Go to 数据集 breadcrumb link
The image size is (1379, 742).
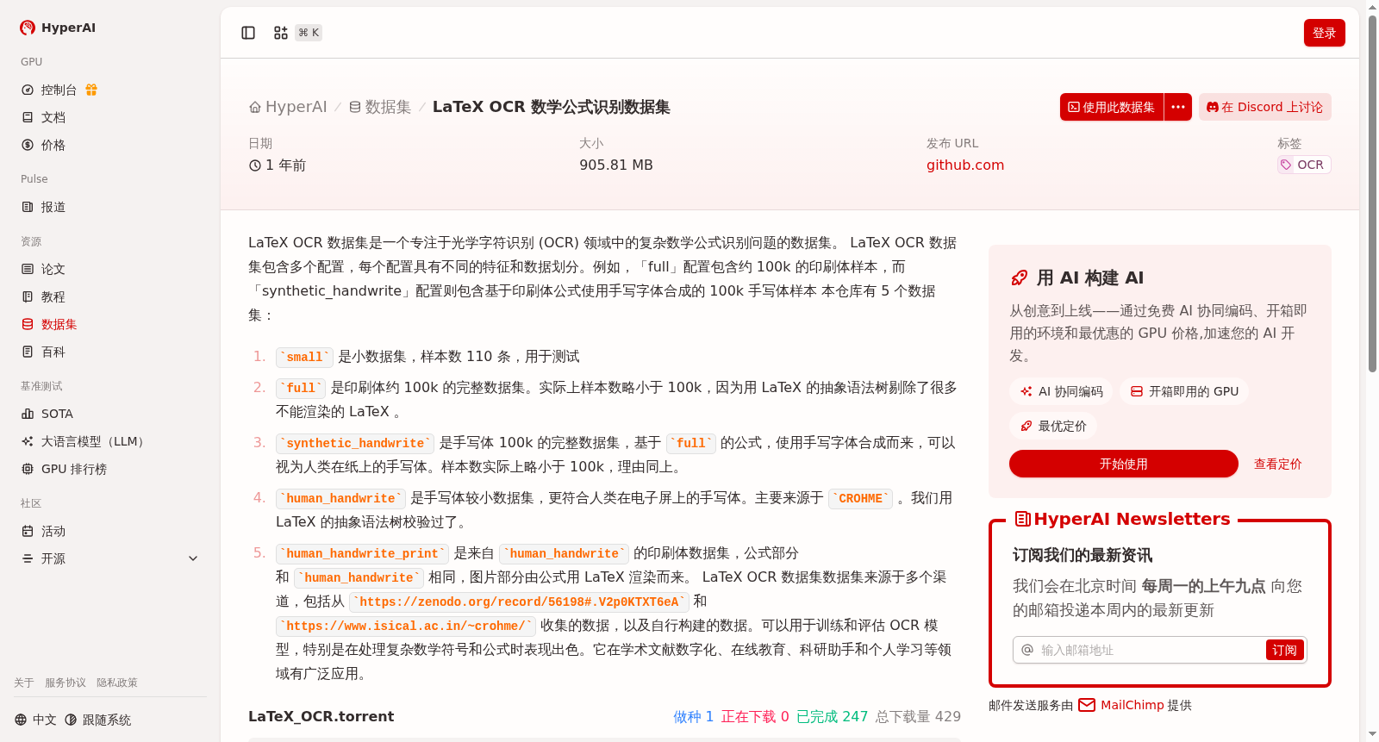point(379,107)
